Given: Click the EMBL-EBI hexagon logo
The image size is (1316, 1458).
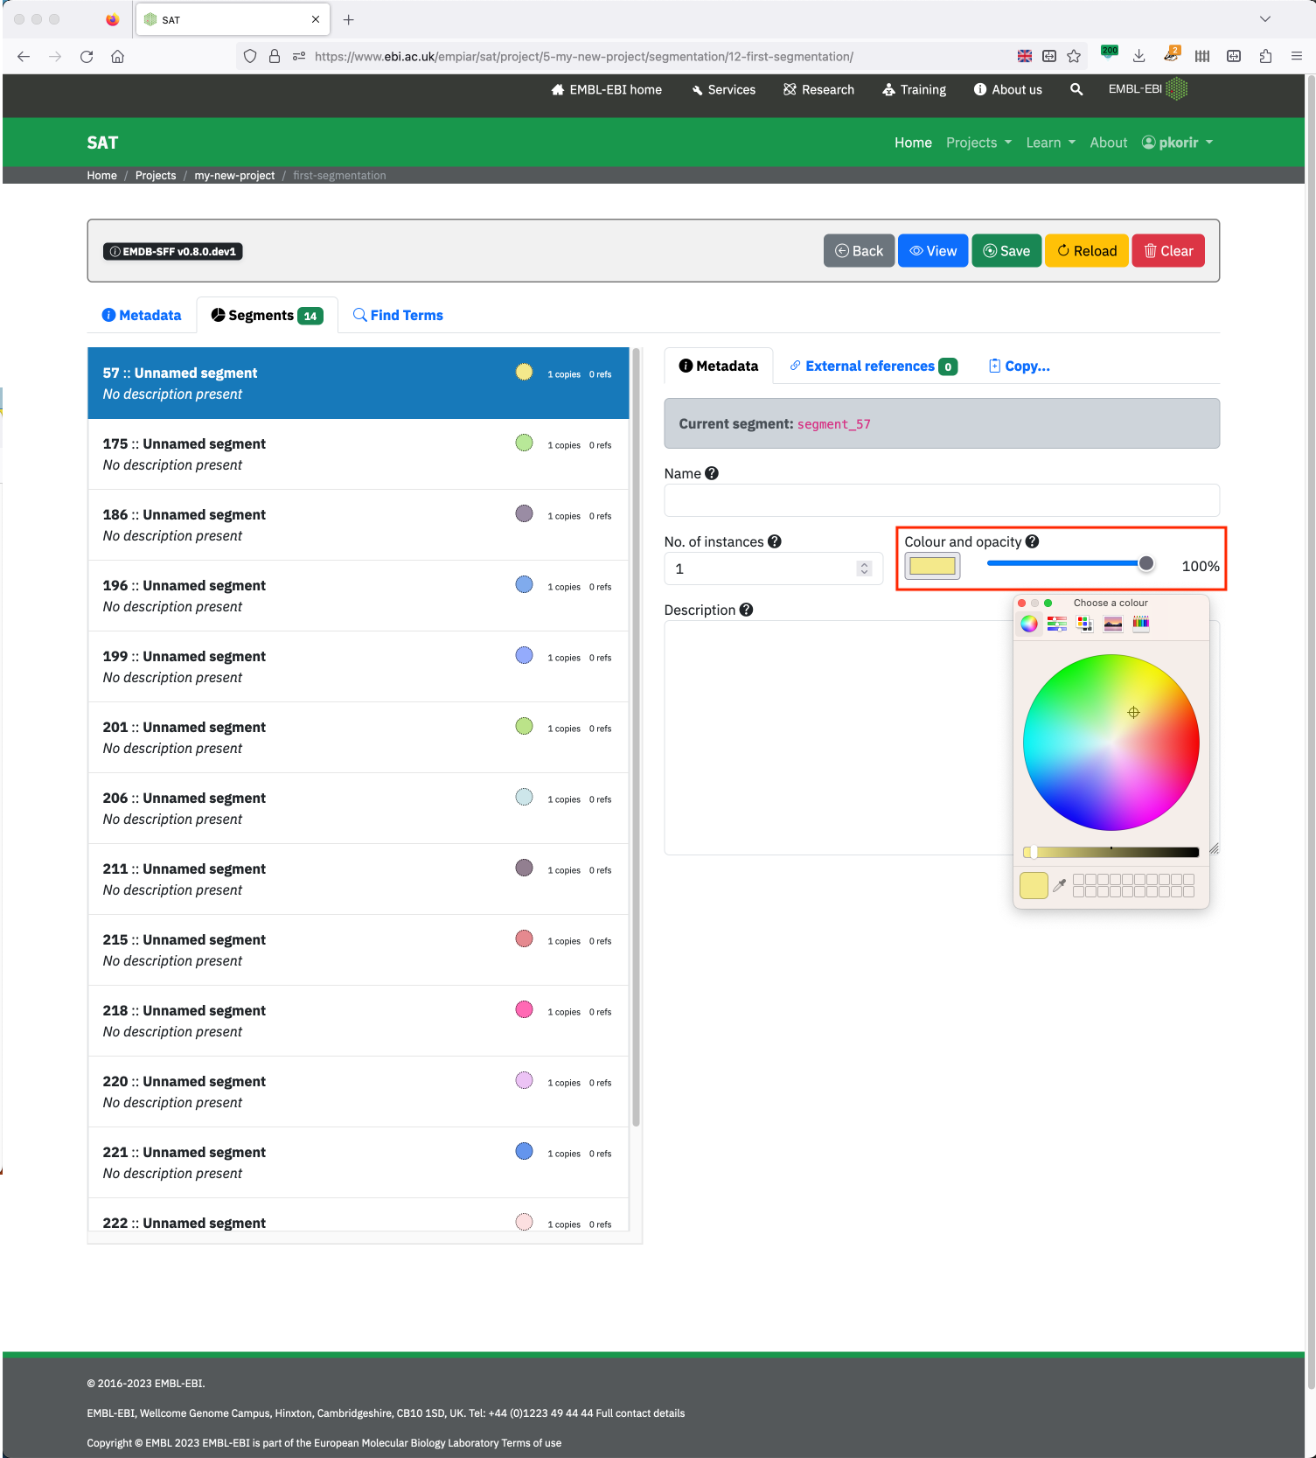Looking at the screenshot, I should point(1177,88).
